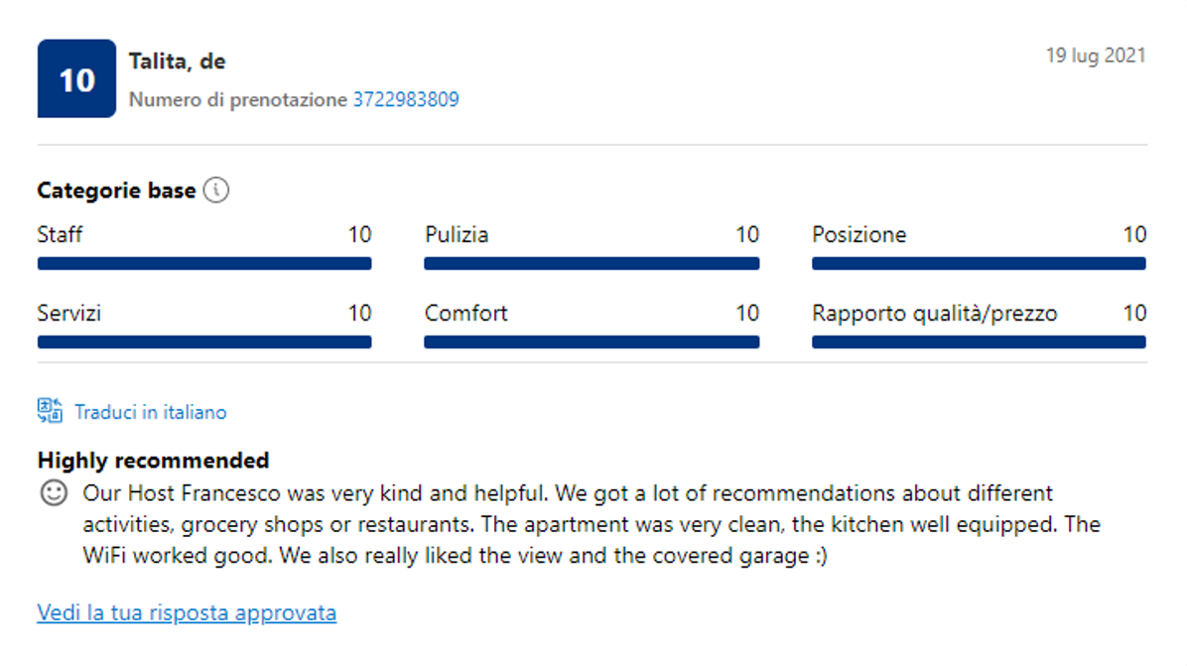Click the Numero di prenotazione label
Image resolution: width=1187 pixels, height=666 pixels.
click(x=238, y=100)
